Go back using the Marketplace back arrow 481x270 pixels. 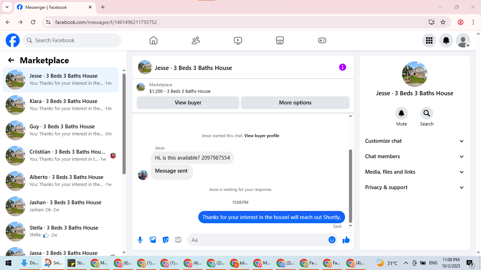11,60
